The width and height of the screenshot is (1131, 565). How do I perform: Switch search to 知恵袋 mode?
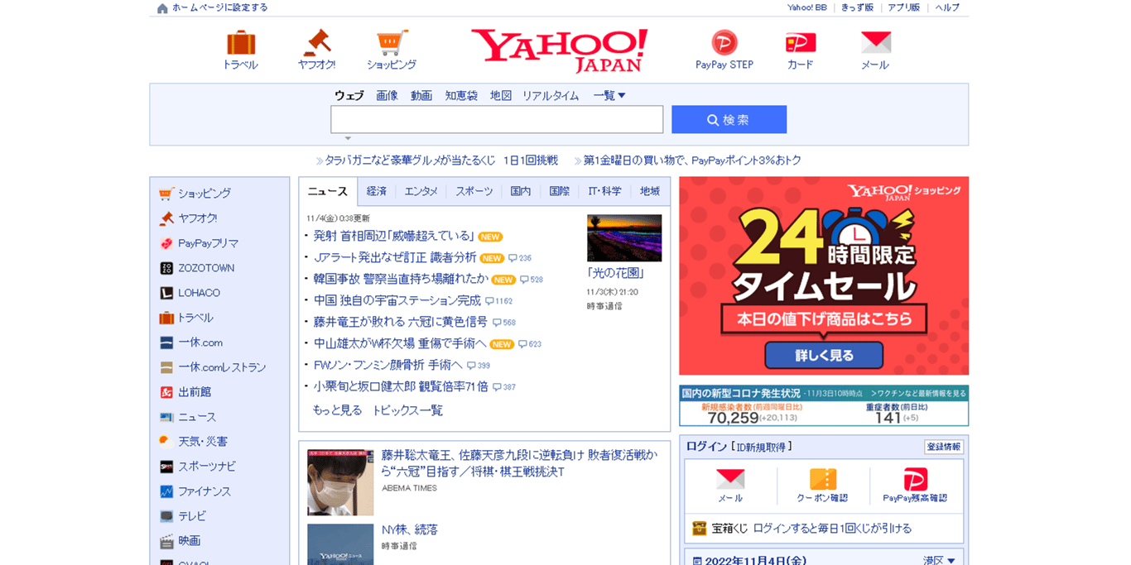[x=461, y=96]
